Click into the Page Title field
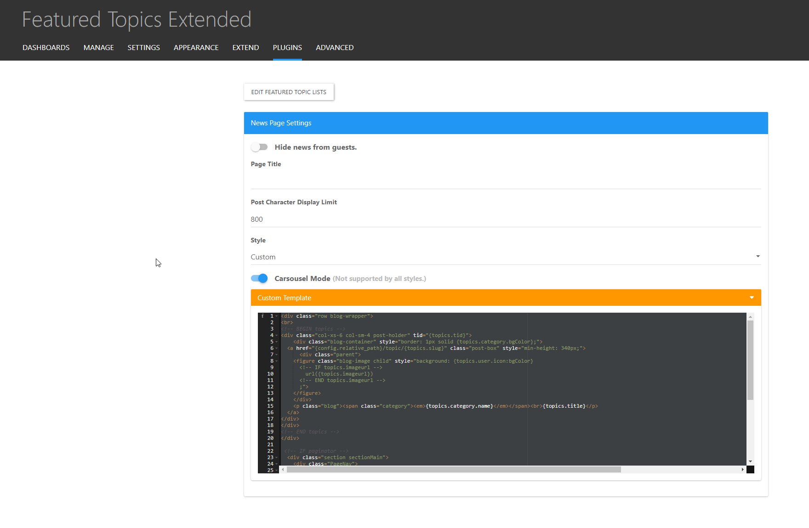The height and width of the screenshot is (528, 809). point(505,181)
